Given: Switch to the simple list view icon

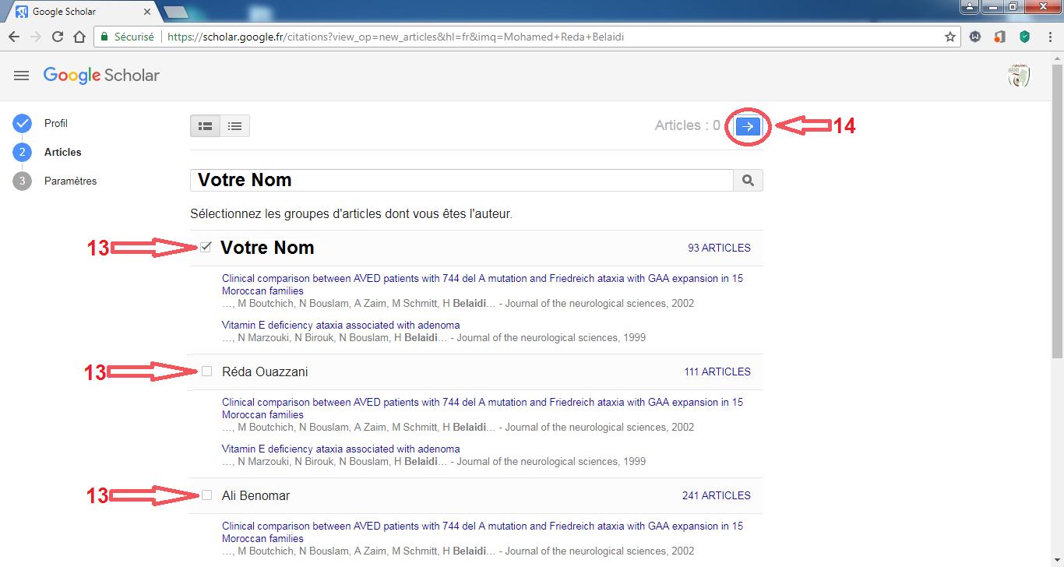Looking at the screenshot, I should point(234,126).
